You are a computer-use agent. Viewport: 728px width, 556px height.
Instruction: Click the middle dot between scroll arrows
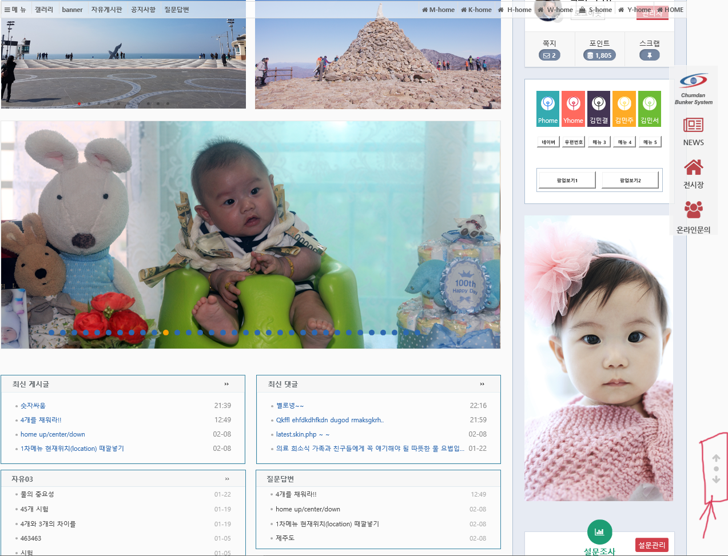[x=716, y=469]
